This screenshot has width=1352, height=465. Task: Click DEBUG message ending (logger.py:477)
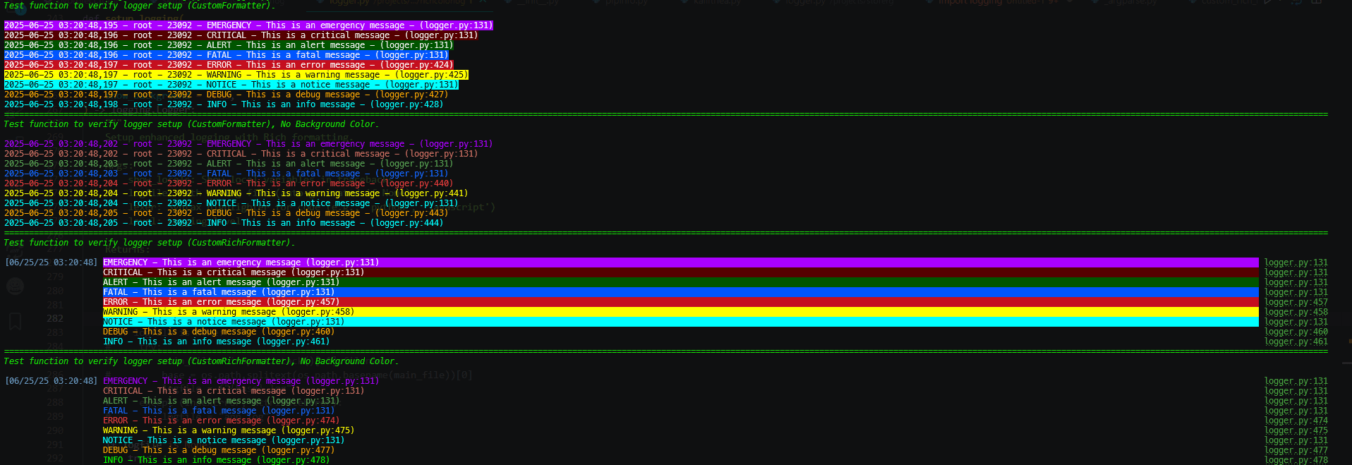tap(219, 450)
